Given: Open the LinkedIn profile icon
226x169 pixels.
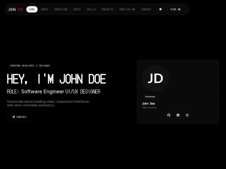Looking at the screenshot, I should click(x=178, y=115).
